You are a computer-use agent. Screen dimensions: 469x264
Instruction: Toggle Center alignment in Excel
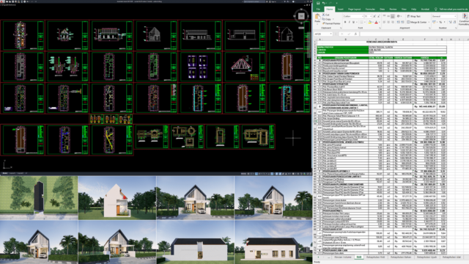click(388, 22)
